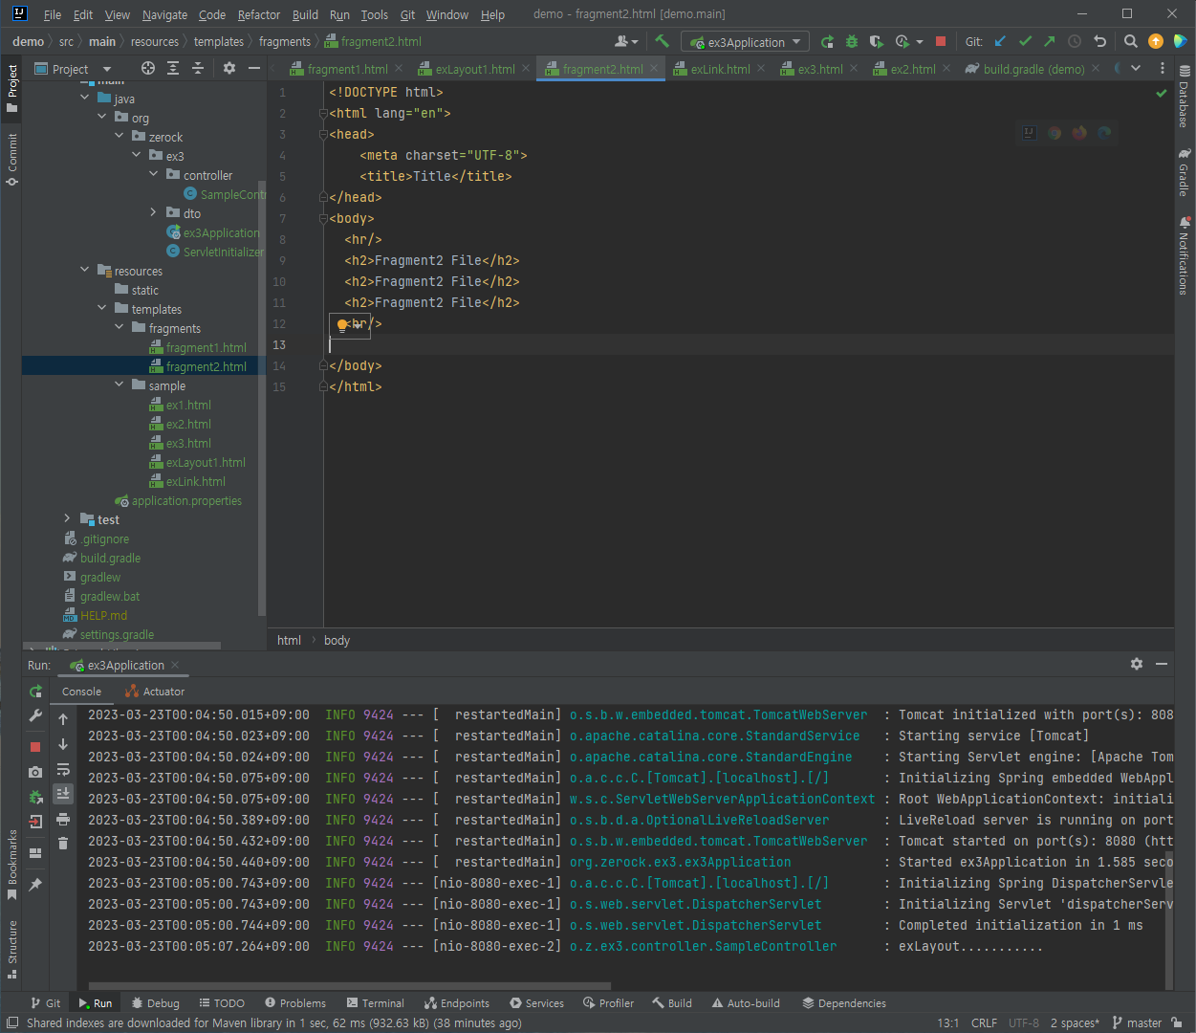Toggle the Commit tool window stripe button
The image size is (1196, 1033).
tap(11, 159)
